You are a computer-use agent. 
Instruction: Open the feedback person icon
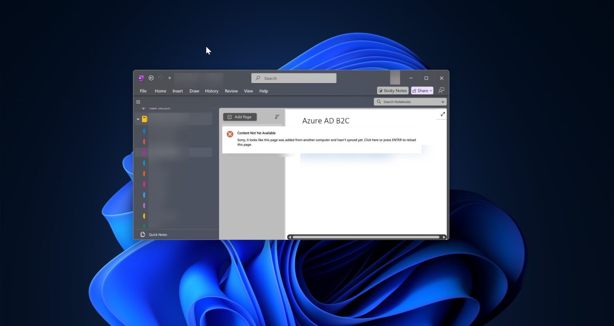(x=441, y=90)
